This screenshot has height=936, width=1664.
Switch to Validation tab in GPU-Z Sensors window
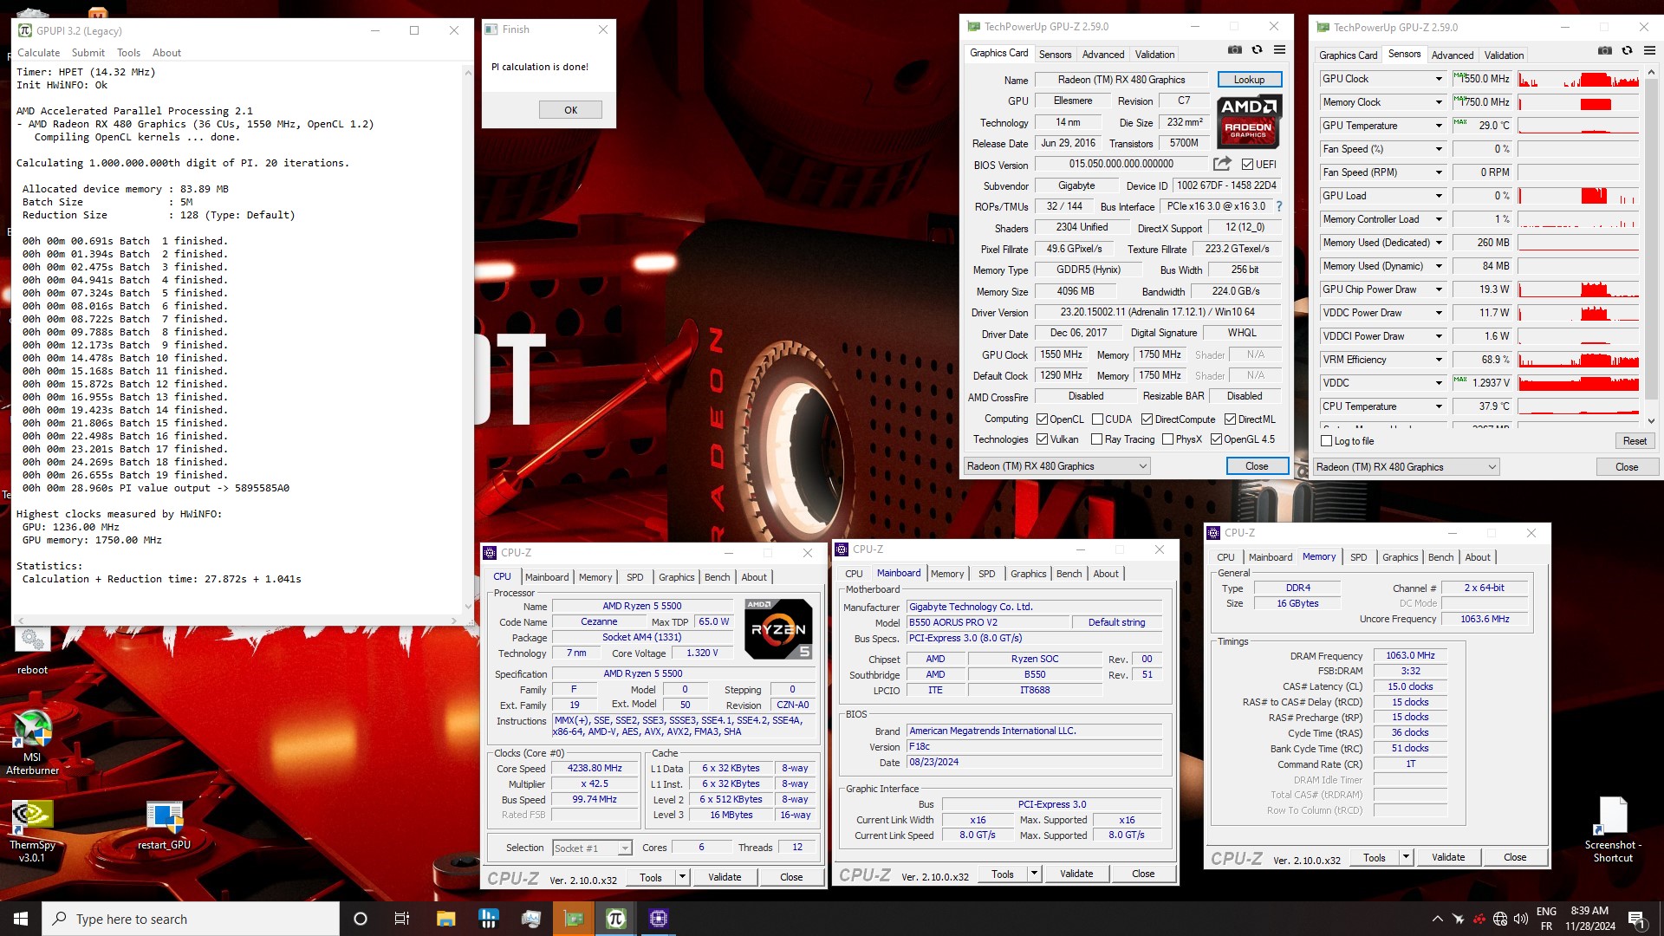point(1504,55)
